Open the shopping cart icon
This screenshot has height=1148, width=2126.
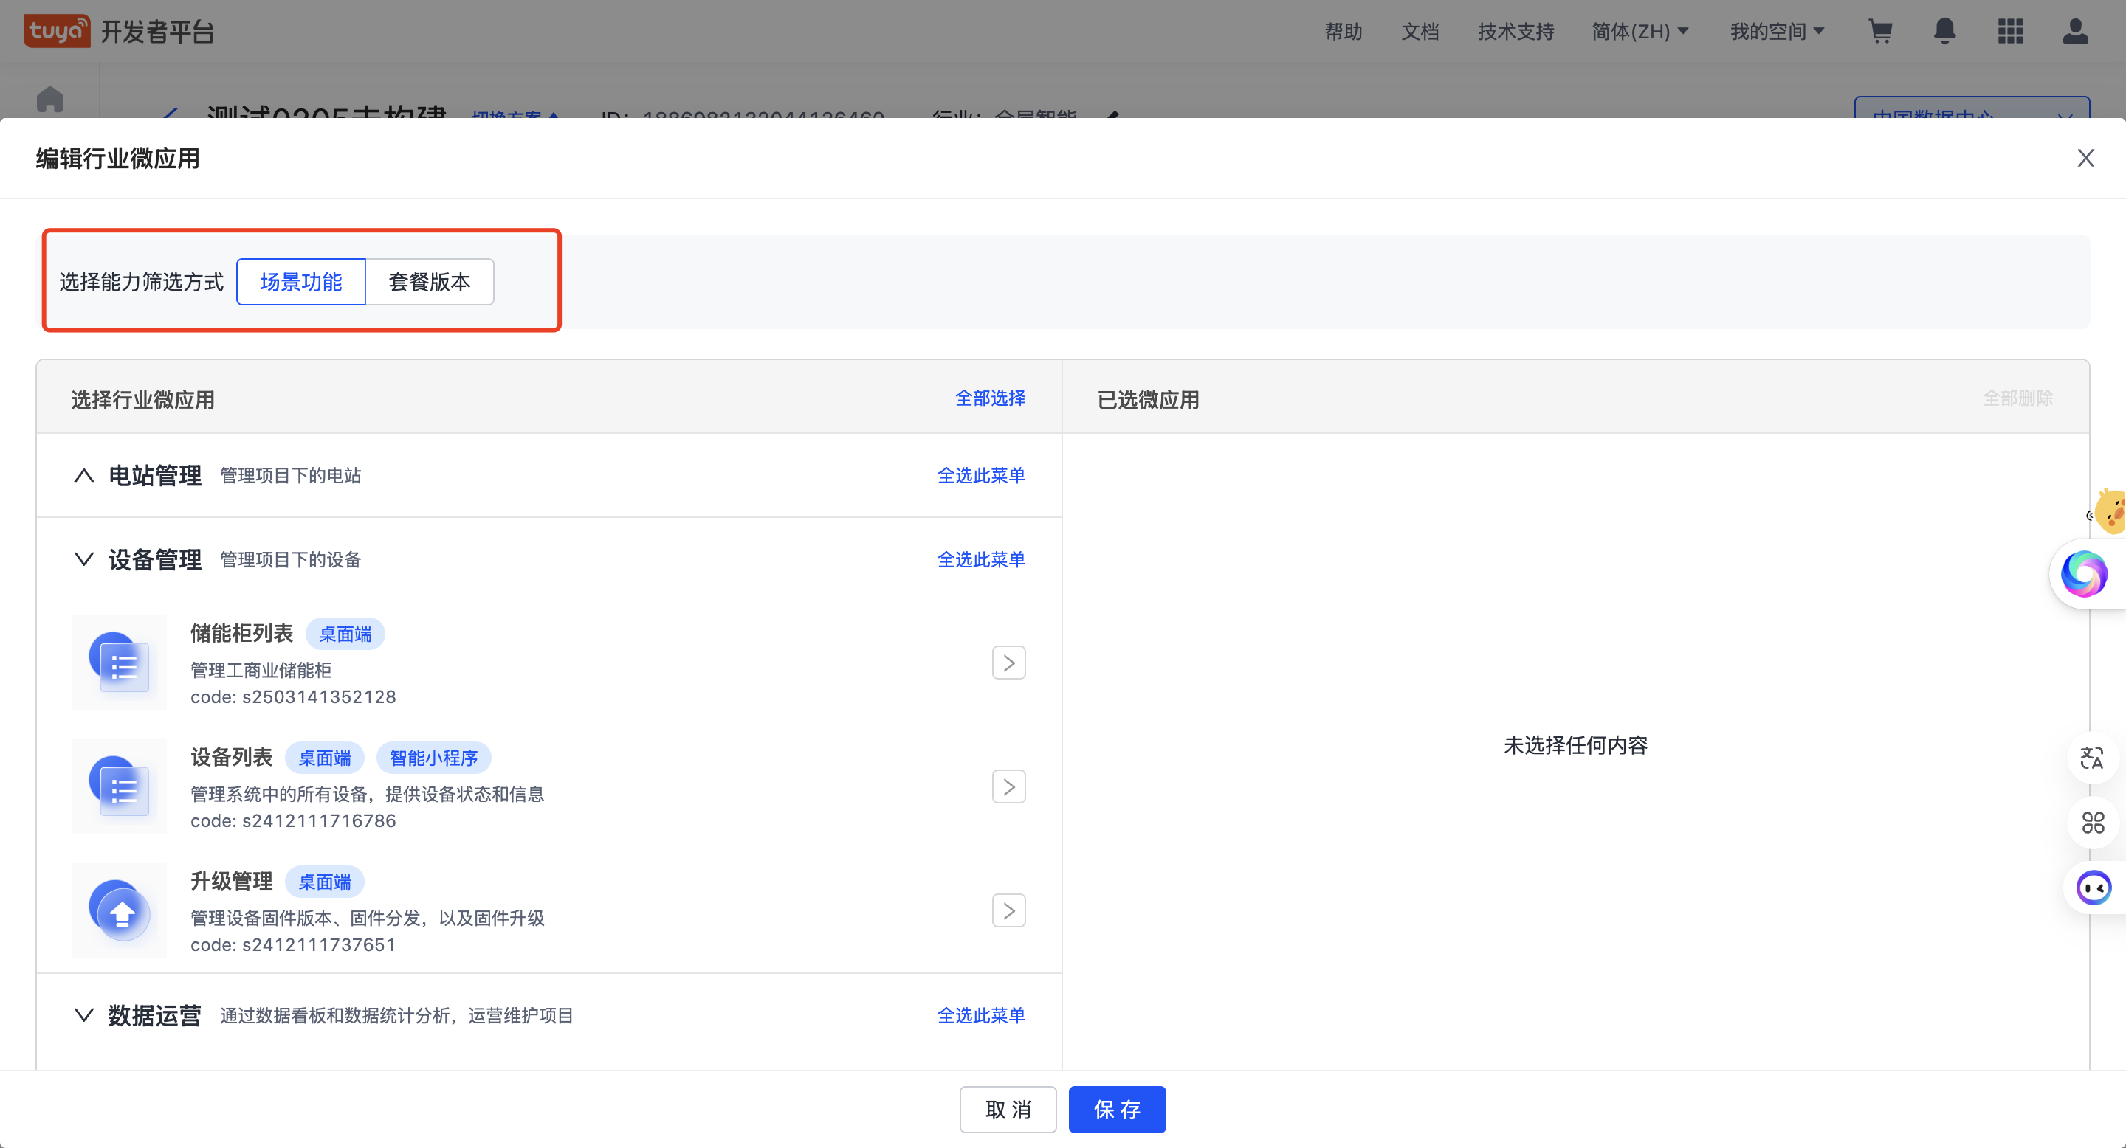coord(1880,31)
